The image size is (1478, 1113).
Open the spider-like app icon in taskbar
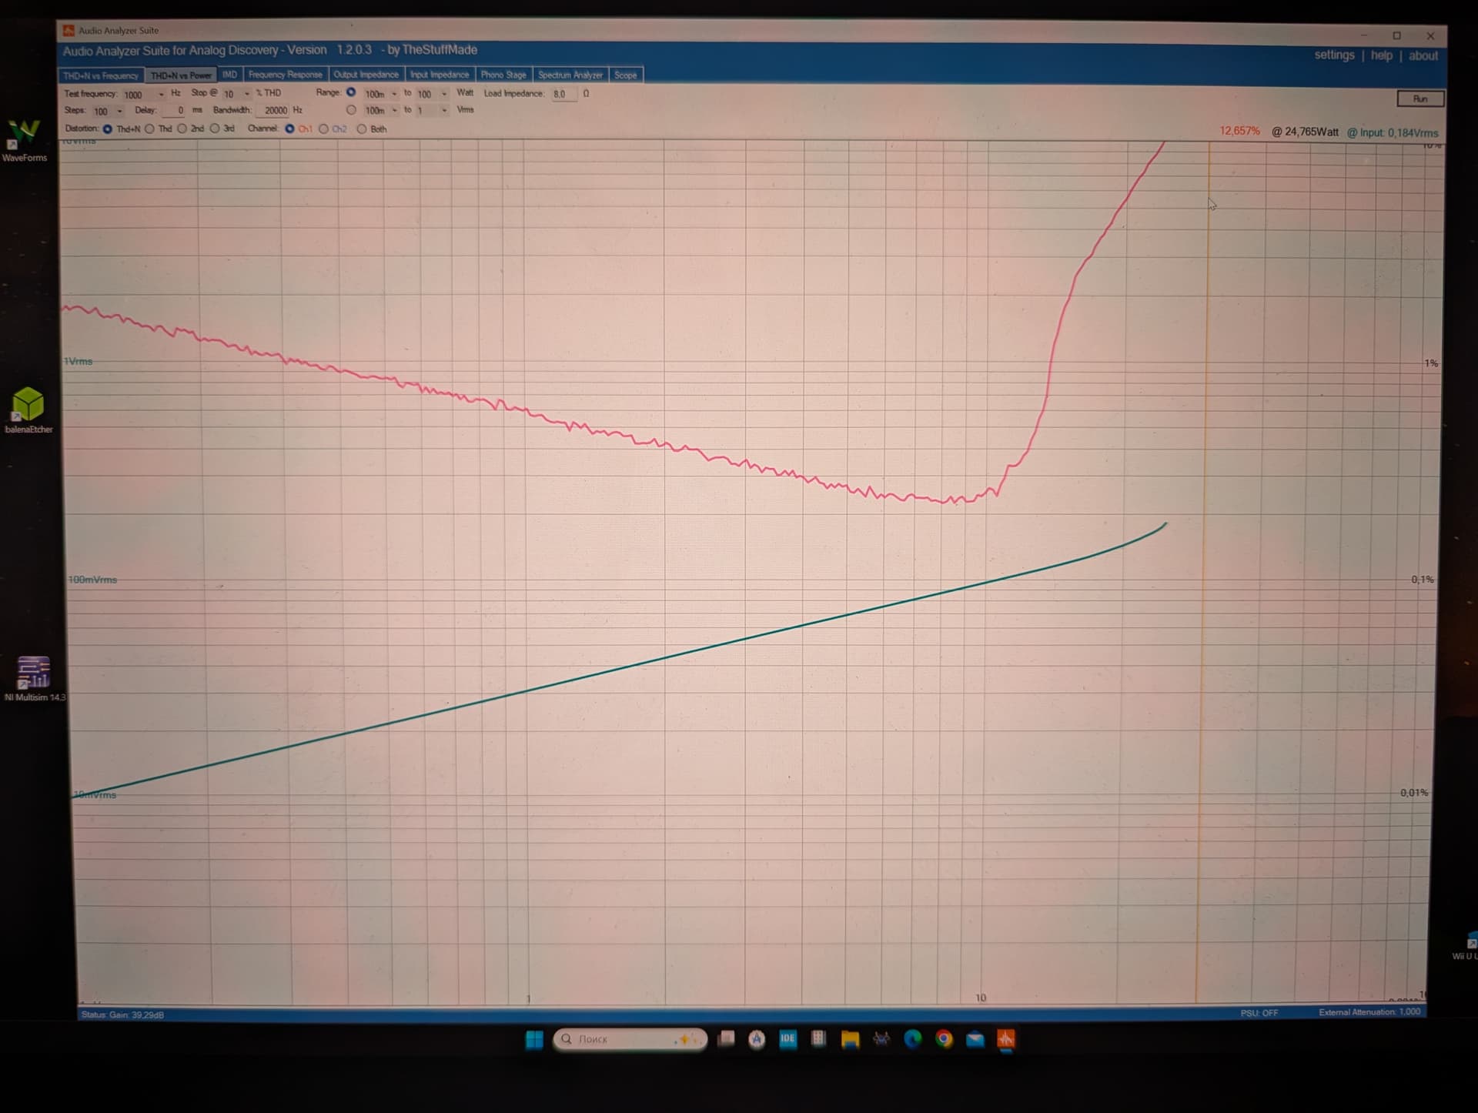(881, 1039)
